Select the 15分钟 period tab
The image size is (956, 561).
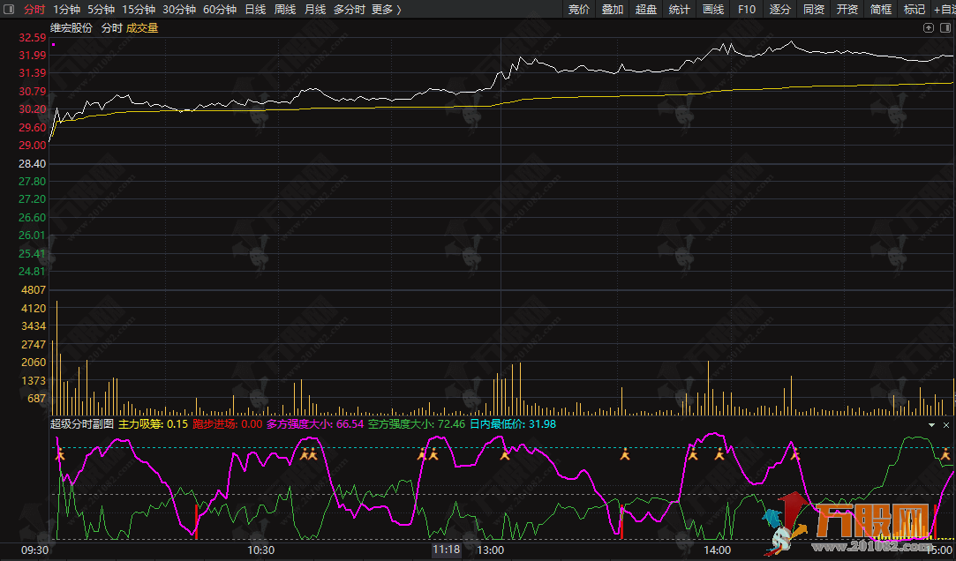(x=139, y=10)
